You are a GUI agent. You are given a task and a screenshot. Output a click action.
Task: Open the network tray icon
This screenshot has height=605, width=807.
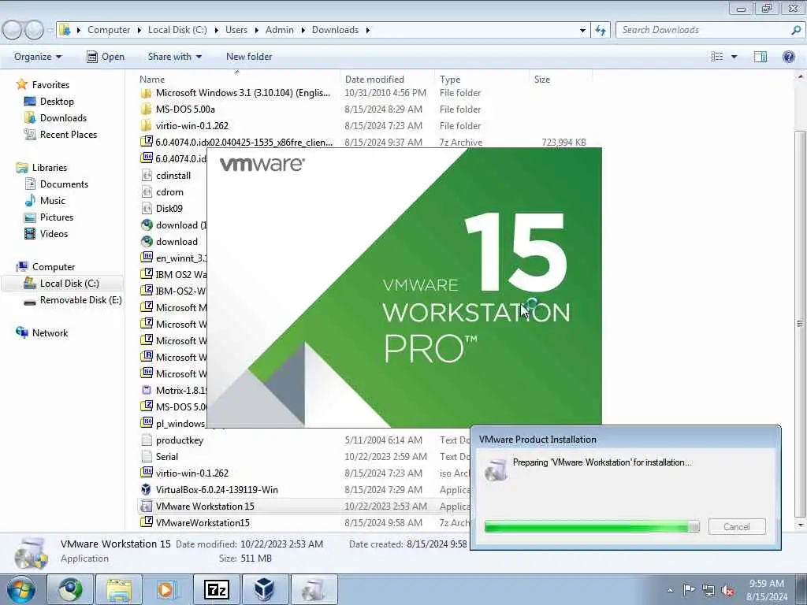point(708,590)
